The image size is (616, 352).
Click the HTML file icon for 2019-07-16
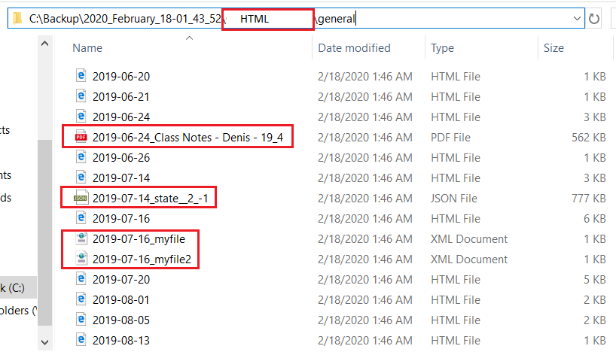[x=81, y=218]
